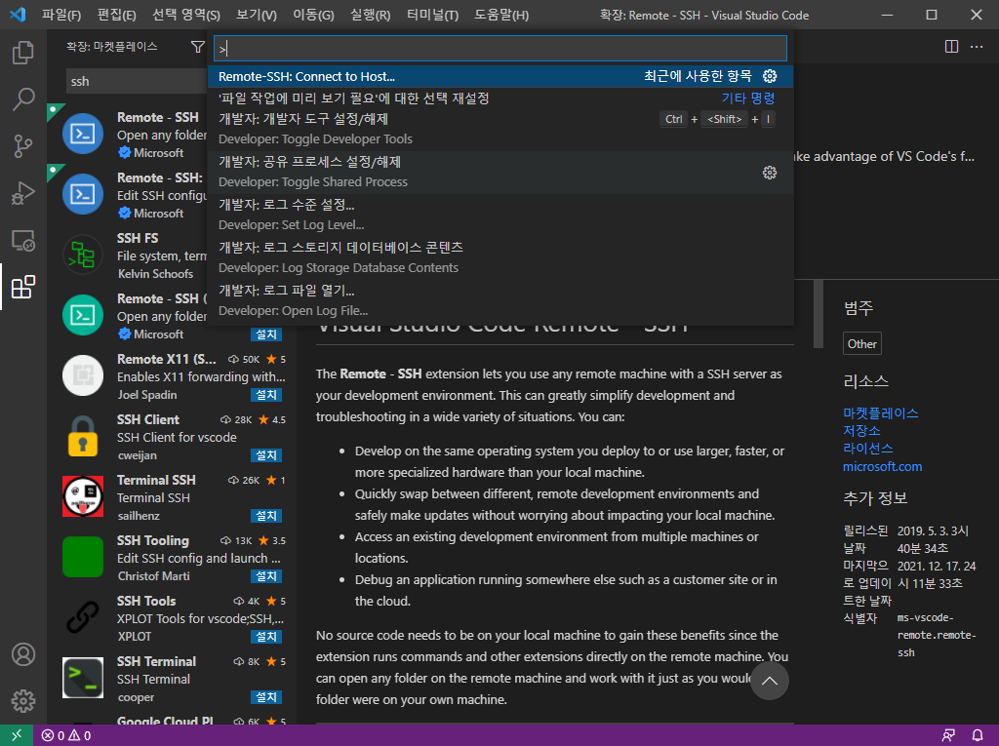Install the SSH Terminal extension
Screen dimensions: 999x746
[266, 697]
